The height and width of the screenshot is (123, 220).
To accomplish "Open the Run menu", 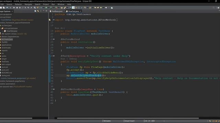I will click(x=53, y=4).
